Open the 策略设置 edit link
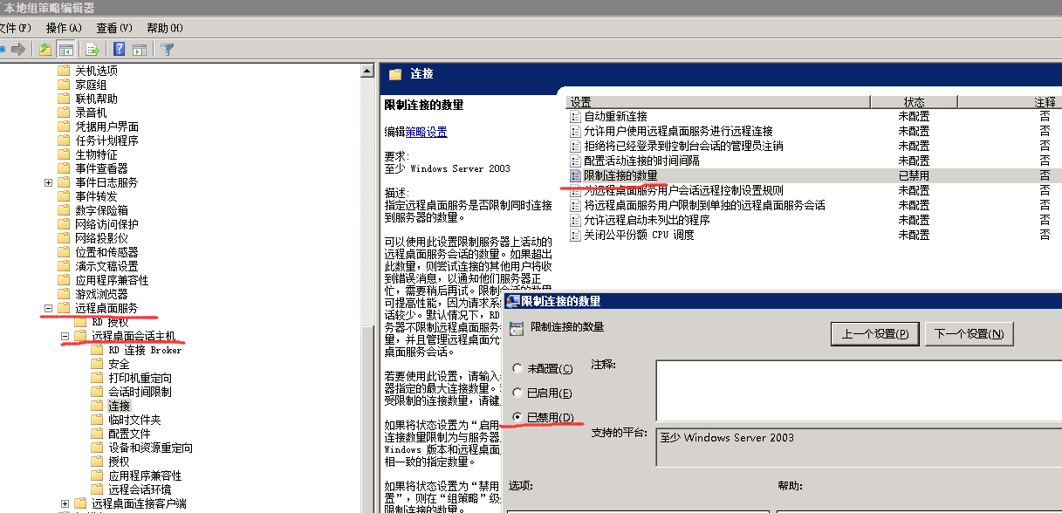1062x513 pixels. pyautogui.click(x=426, y=132)
